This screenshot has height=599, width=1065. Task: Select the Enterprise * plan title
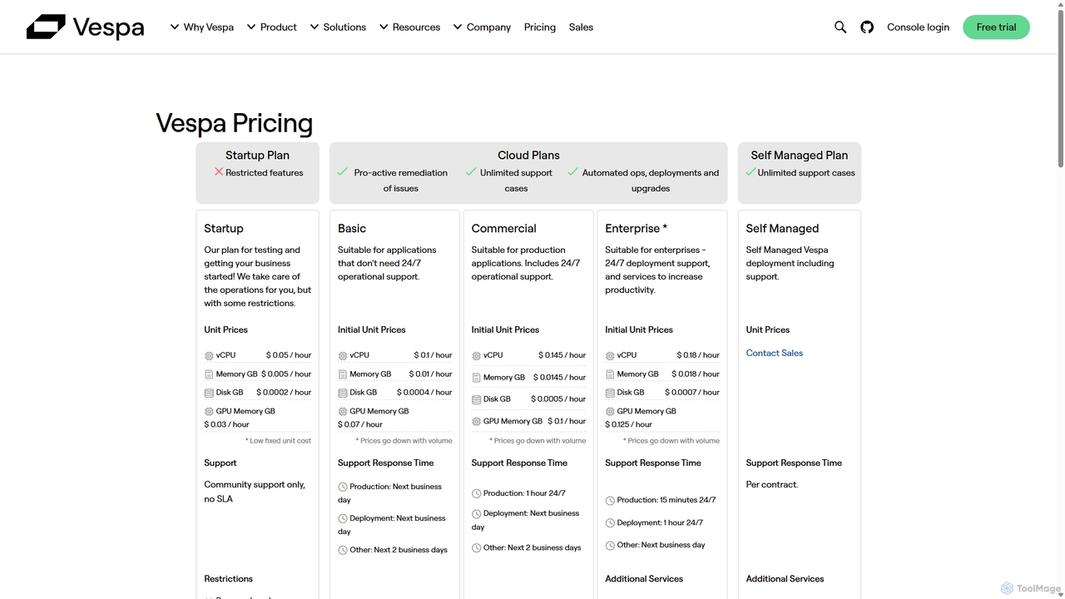point(636,228)
